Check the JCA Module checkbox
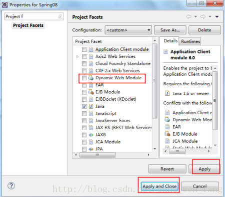Viewport: 225px width, 197px height. (x=84, y=142)
